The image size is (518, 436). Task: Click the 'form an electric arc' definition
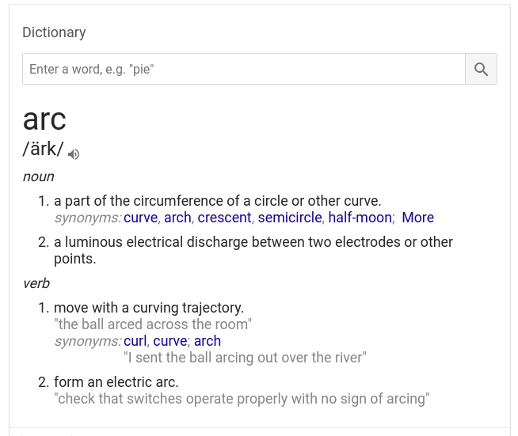116,382
